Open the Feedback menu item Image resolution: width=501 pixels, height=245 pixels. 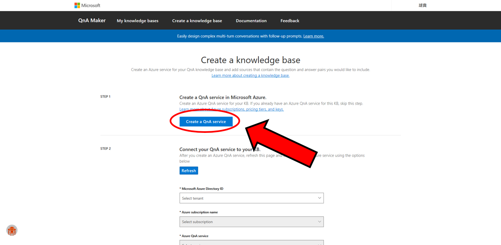click(x=290, y=21)
